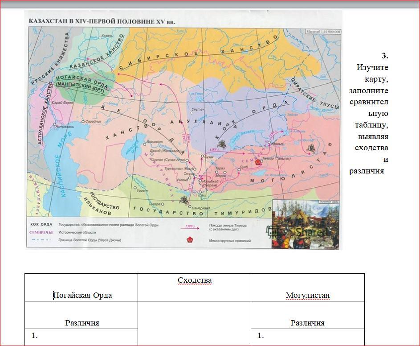
Task: Click the left Различия cell
Action: tap(81, 315)
